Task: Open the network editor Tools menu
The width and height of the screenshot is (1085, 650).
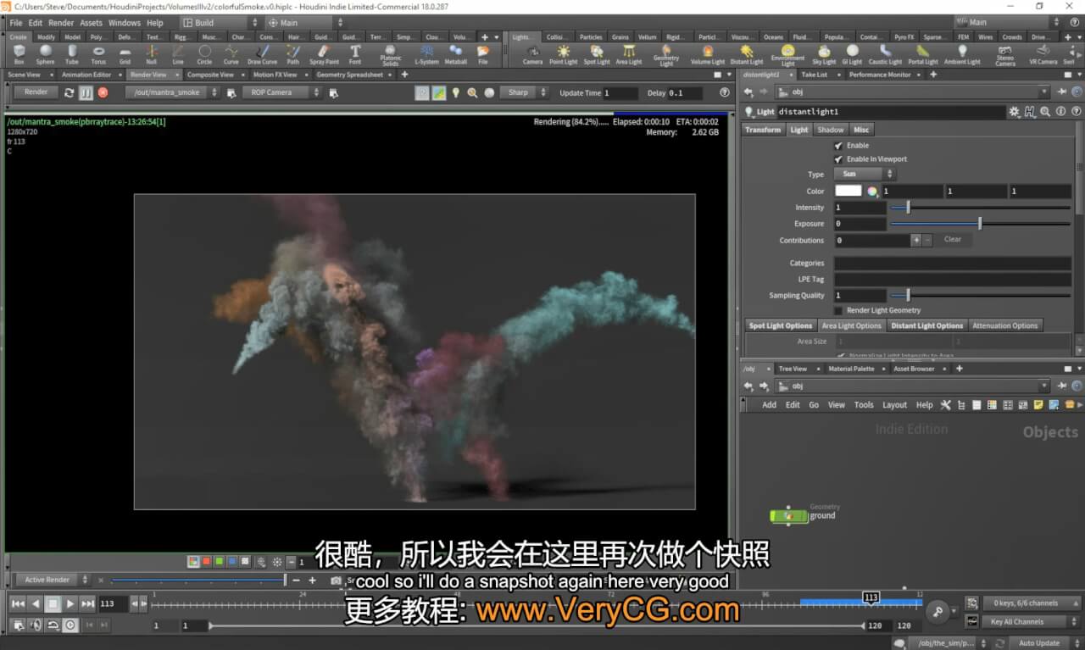Action: [x=864, y=405]
